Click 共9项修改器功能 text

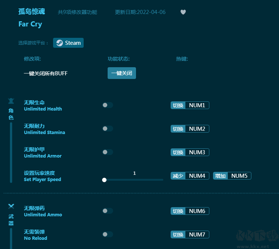pyautogui.click(x=77, y=12)
